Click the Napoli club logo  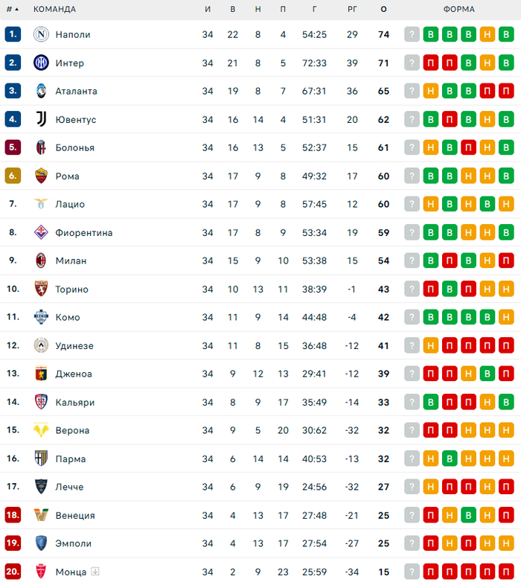tap(41, 34)
